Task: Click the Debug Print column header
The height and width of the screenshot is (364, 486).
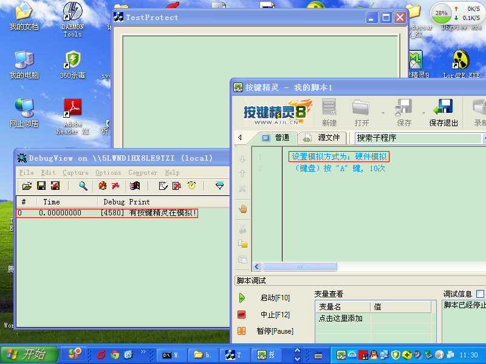Action: (163, 202)
